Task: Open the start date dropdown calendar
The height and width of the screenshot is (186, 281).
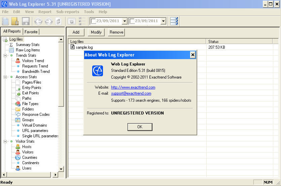Action: pyautogui.click(x=125, y=21)
